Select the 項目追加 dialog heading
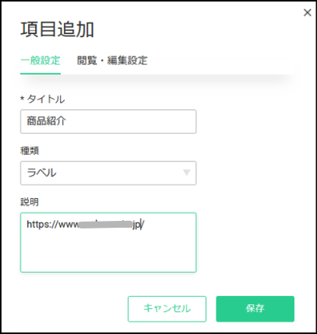The width and height of the screenshot is (317, 334). click(x=57, y=30)
